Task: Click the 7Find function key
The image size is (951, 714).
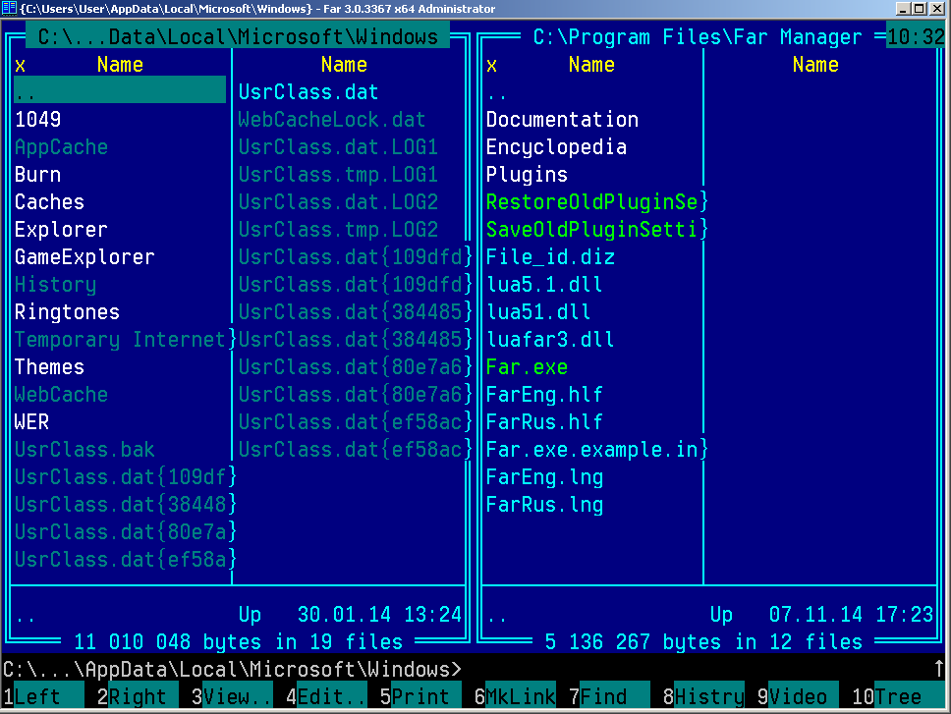Action: [x=609, y=697]
